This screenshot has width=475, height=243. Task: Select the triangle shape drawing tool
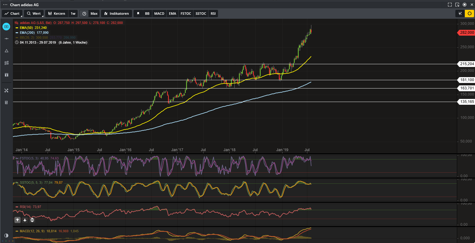[6, 51]
